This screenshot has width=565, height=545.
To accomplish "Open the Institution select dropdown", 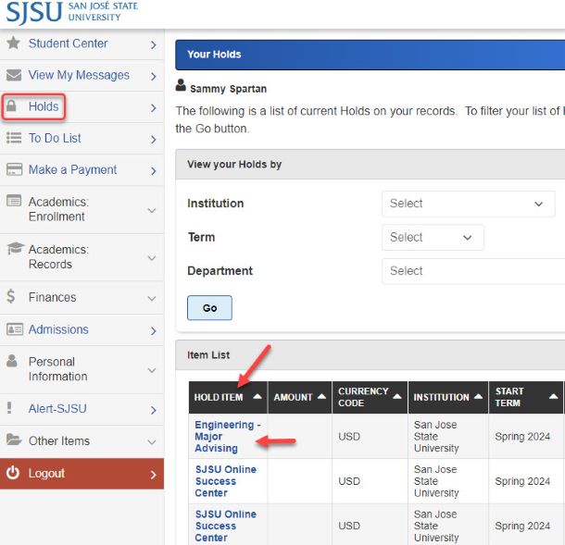I will point(468,204).
